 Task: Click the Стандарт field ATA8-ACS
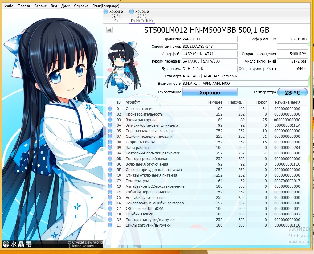[245, 76]
